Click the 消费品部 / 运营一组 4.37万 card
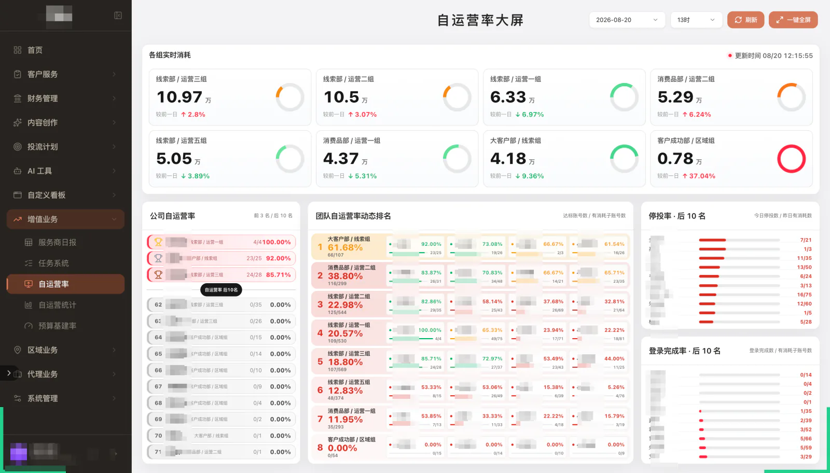 click(x=397, y=159)
